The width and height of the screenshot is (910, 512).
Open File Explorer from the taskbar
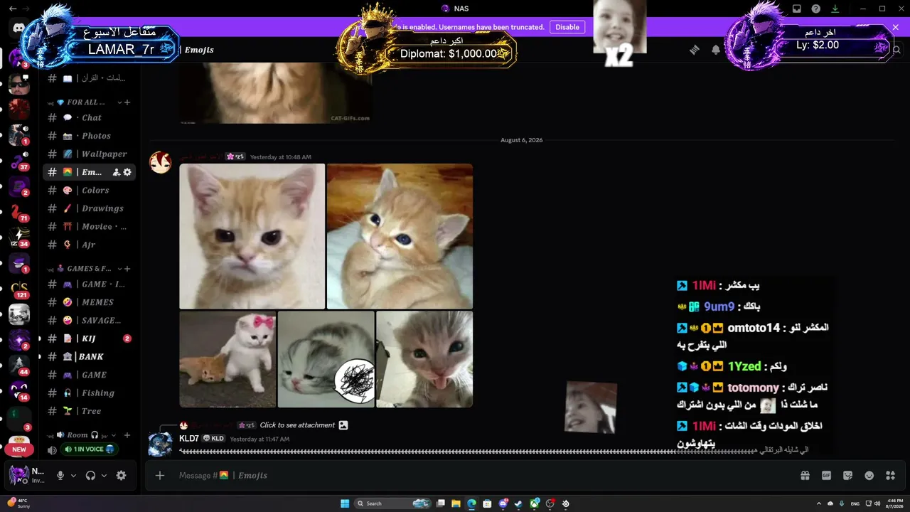456,503
